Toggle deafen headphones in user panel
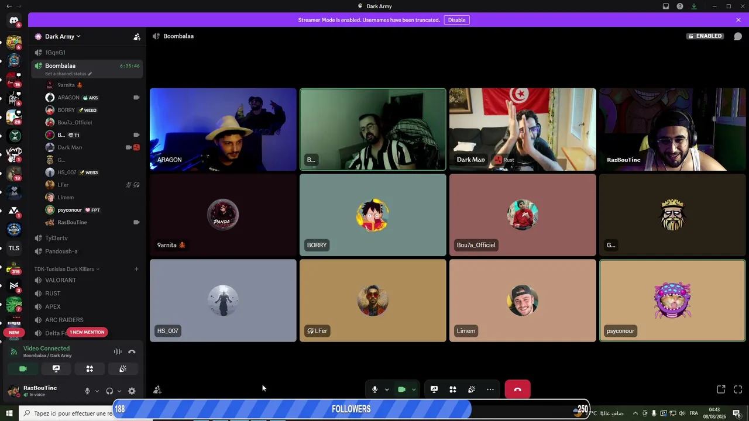The image size is (749, 421). pyautogui.click(x=109, y=391)
